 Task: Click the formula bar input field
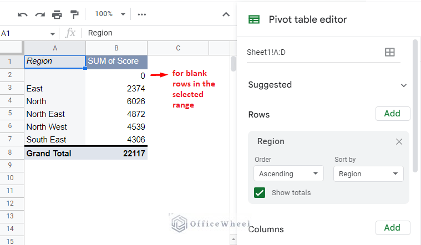pos(155,33)
